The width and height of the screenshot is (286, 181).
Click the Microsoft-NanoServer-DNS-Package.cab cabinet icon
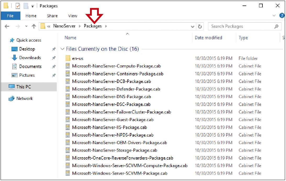click(x=68, y=97)
